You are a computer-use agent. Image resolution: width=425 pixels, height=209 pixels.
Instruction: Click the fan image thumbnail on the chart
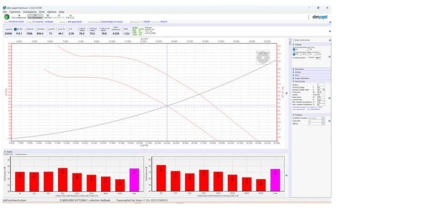coord(263,57)
